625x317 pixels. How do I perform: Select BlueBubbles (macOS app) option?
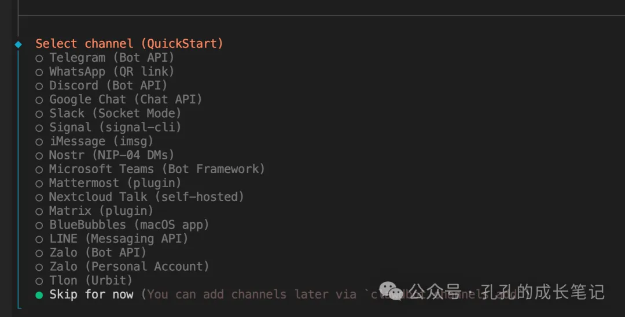[128, 225]
